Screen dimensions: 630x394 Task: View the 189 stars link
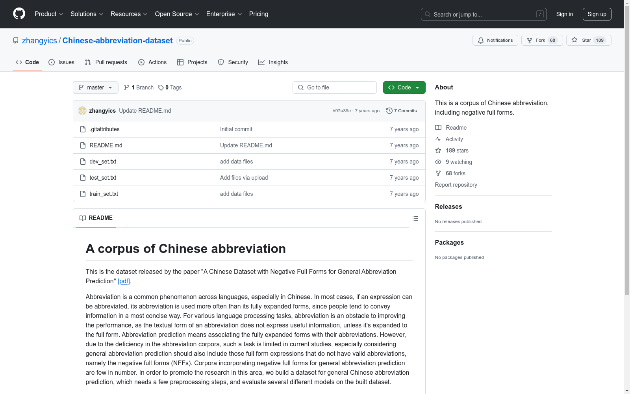(x=452, y=151)
